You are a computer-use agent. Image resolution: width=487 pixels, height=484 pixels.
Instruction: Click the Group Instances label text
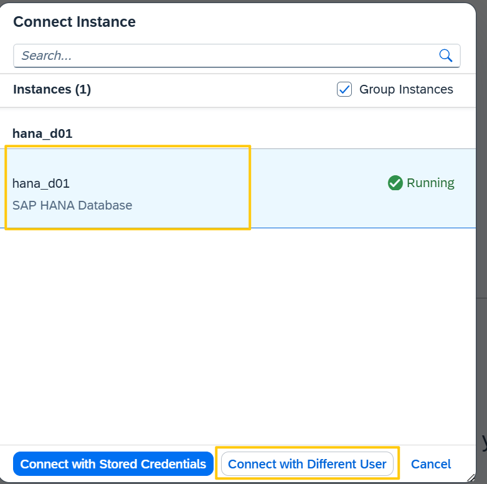(x=406, y=89)
